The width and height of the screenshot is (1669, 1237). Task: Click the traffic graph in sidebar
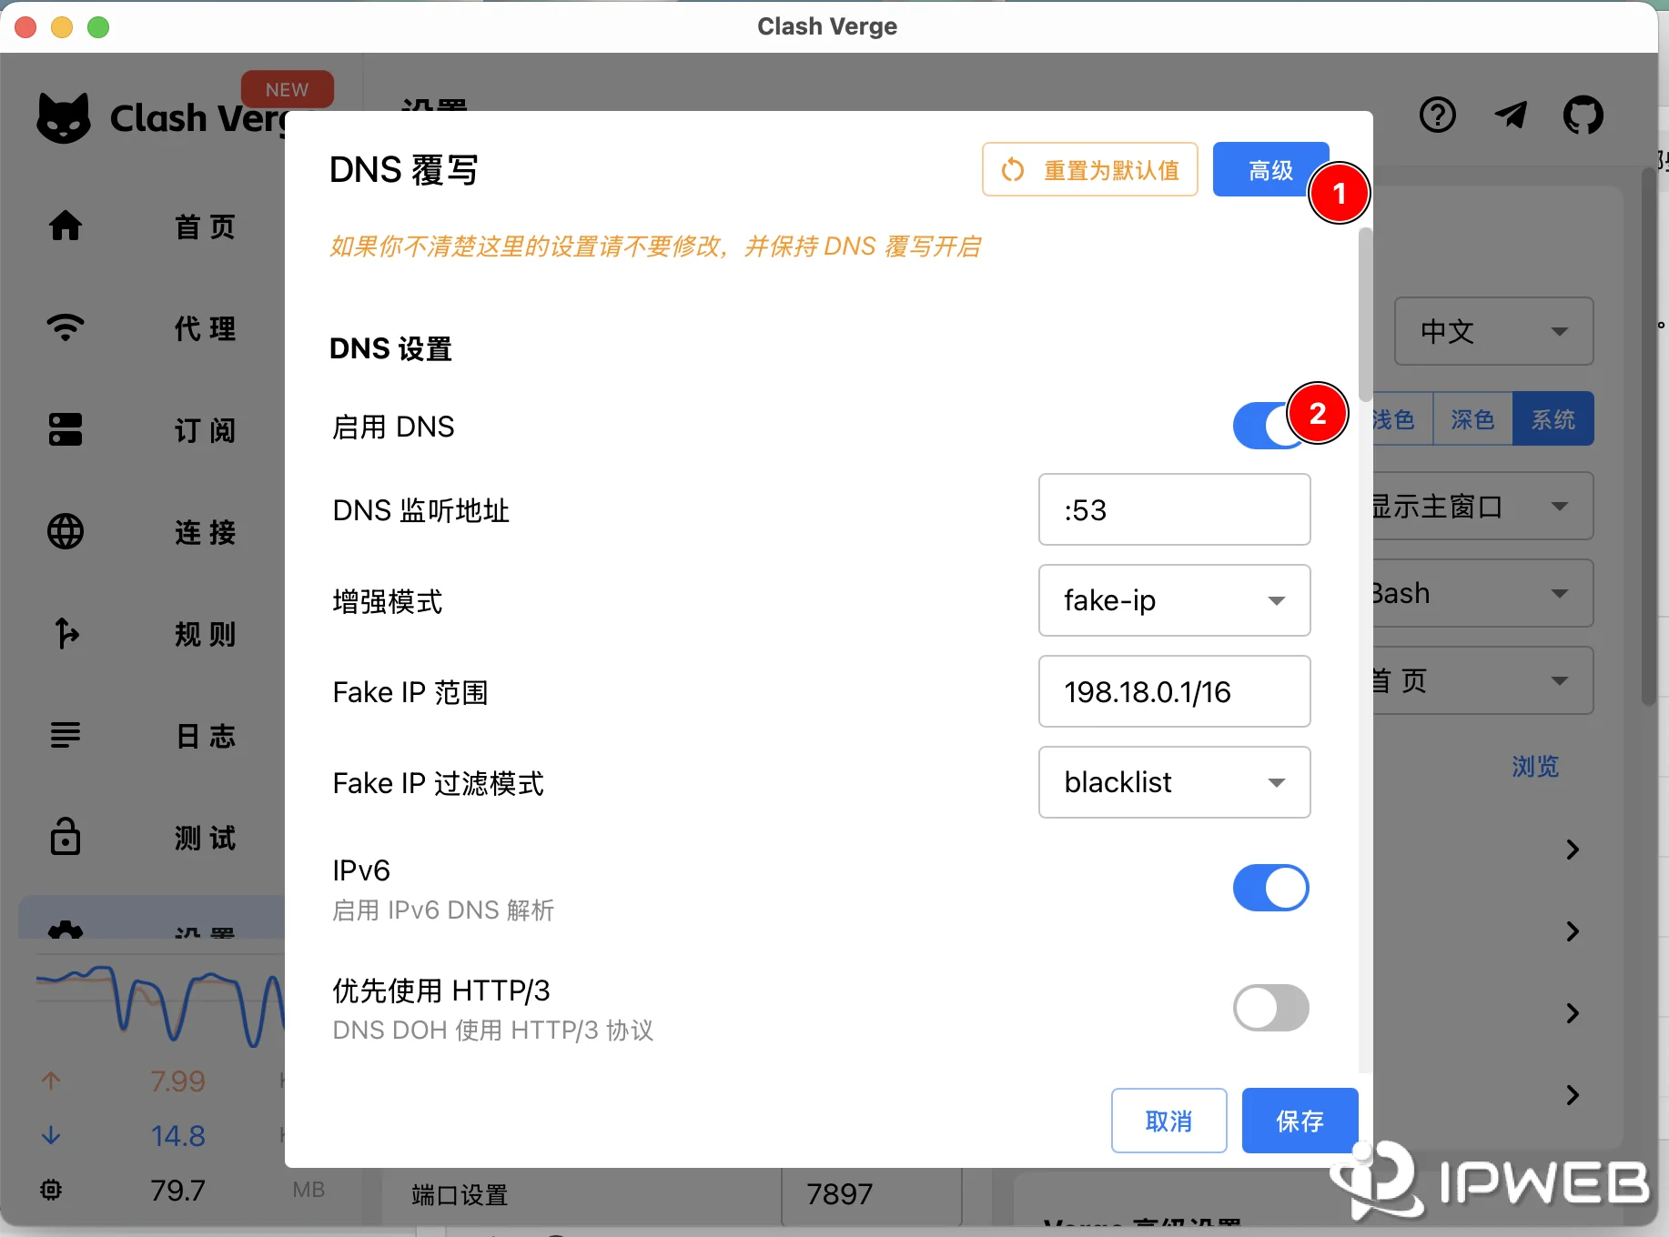point(160,1005)
